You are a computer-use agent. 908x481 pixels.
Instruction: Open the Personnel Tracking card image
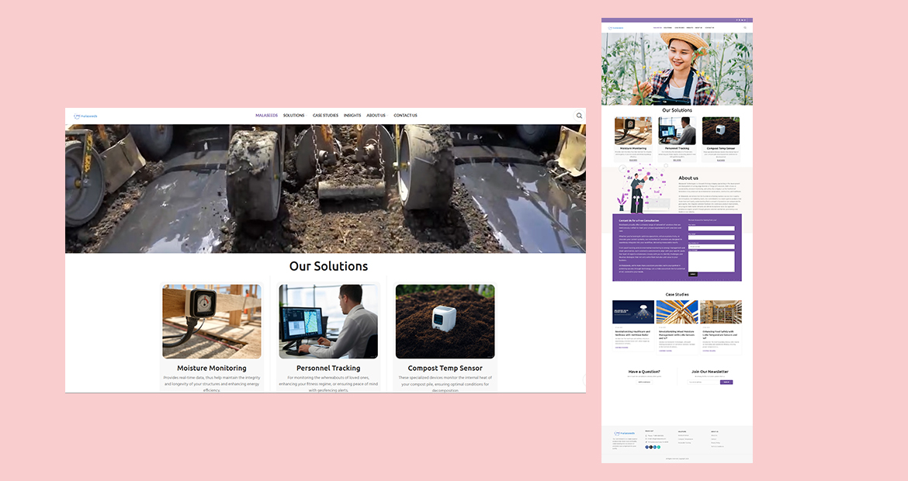tap(328, 321)
